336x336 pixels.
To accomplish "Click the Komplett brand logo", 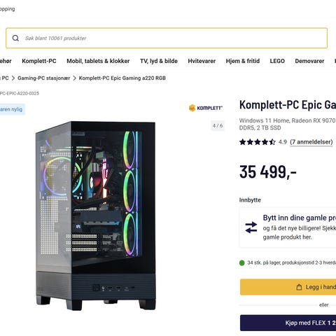I will pos(206,108).
